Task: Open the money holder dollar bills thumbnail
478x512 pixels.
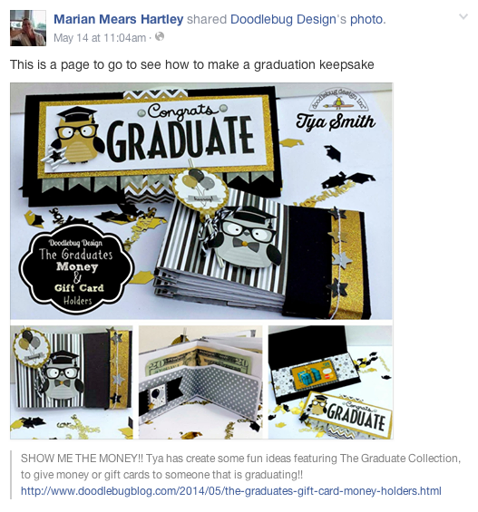Action: (200, 382)
